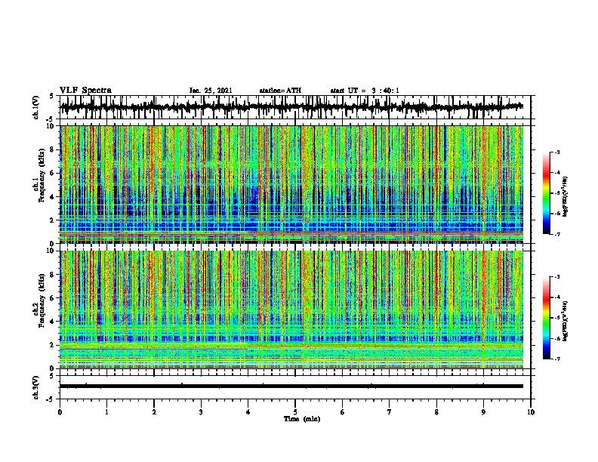Click time axis tick label "10"
Viewport: 598px width, 462px height.
point(531,412)
